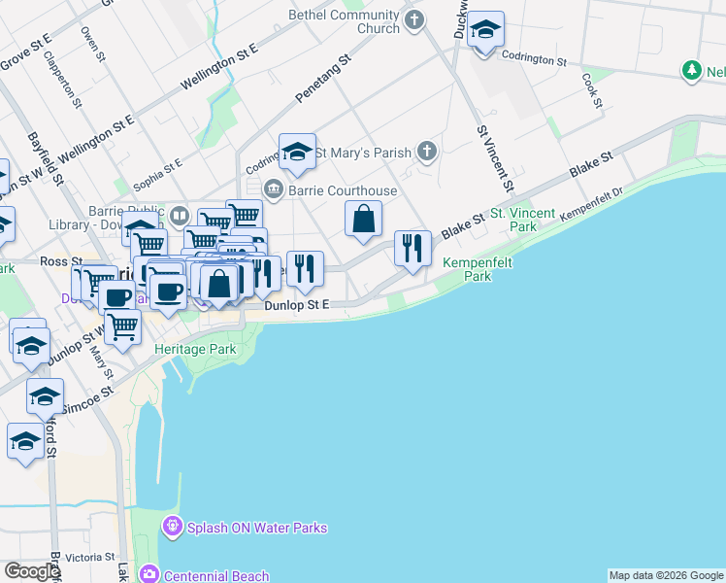Select the green tree park pin near Codrington St
The width and height of the screenshot is (726, 583).
pyautogui.click(x=691, y=71)
